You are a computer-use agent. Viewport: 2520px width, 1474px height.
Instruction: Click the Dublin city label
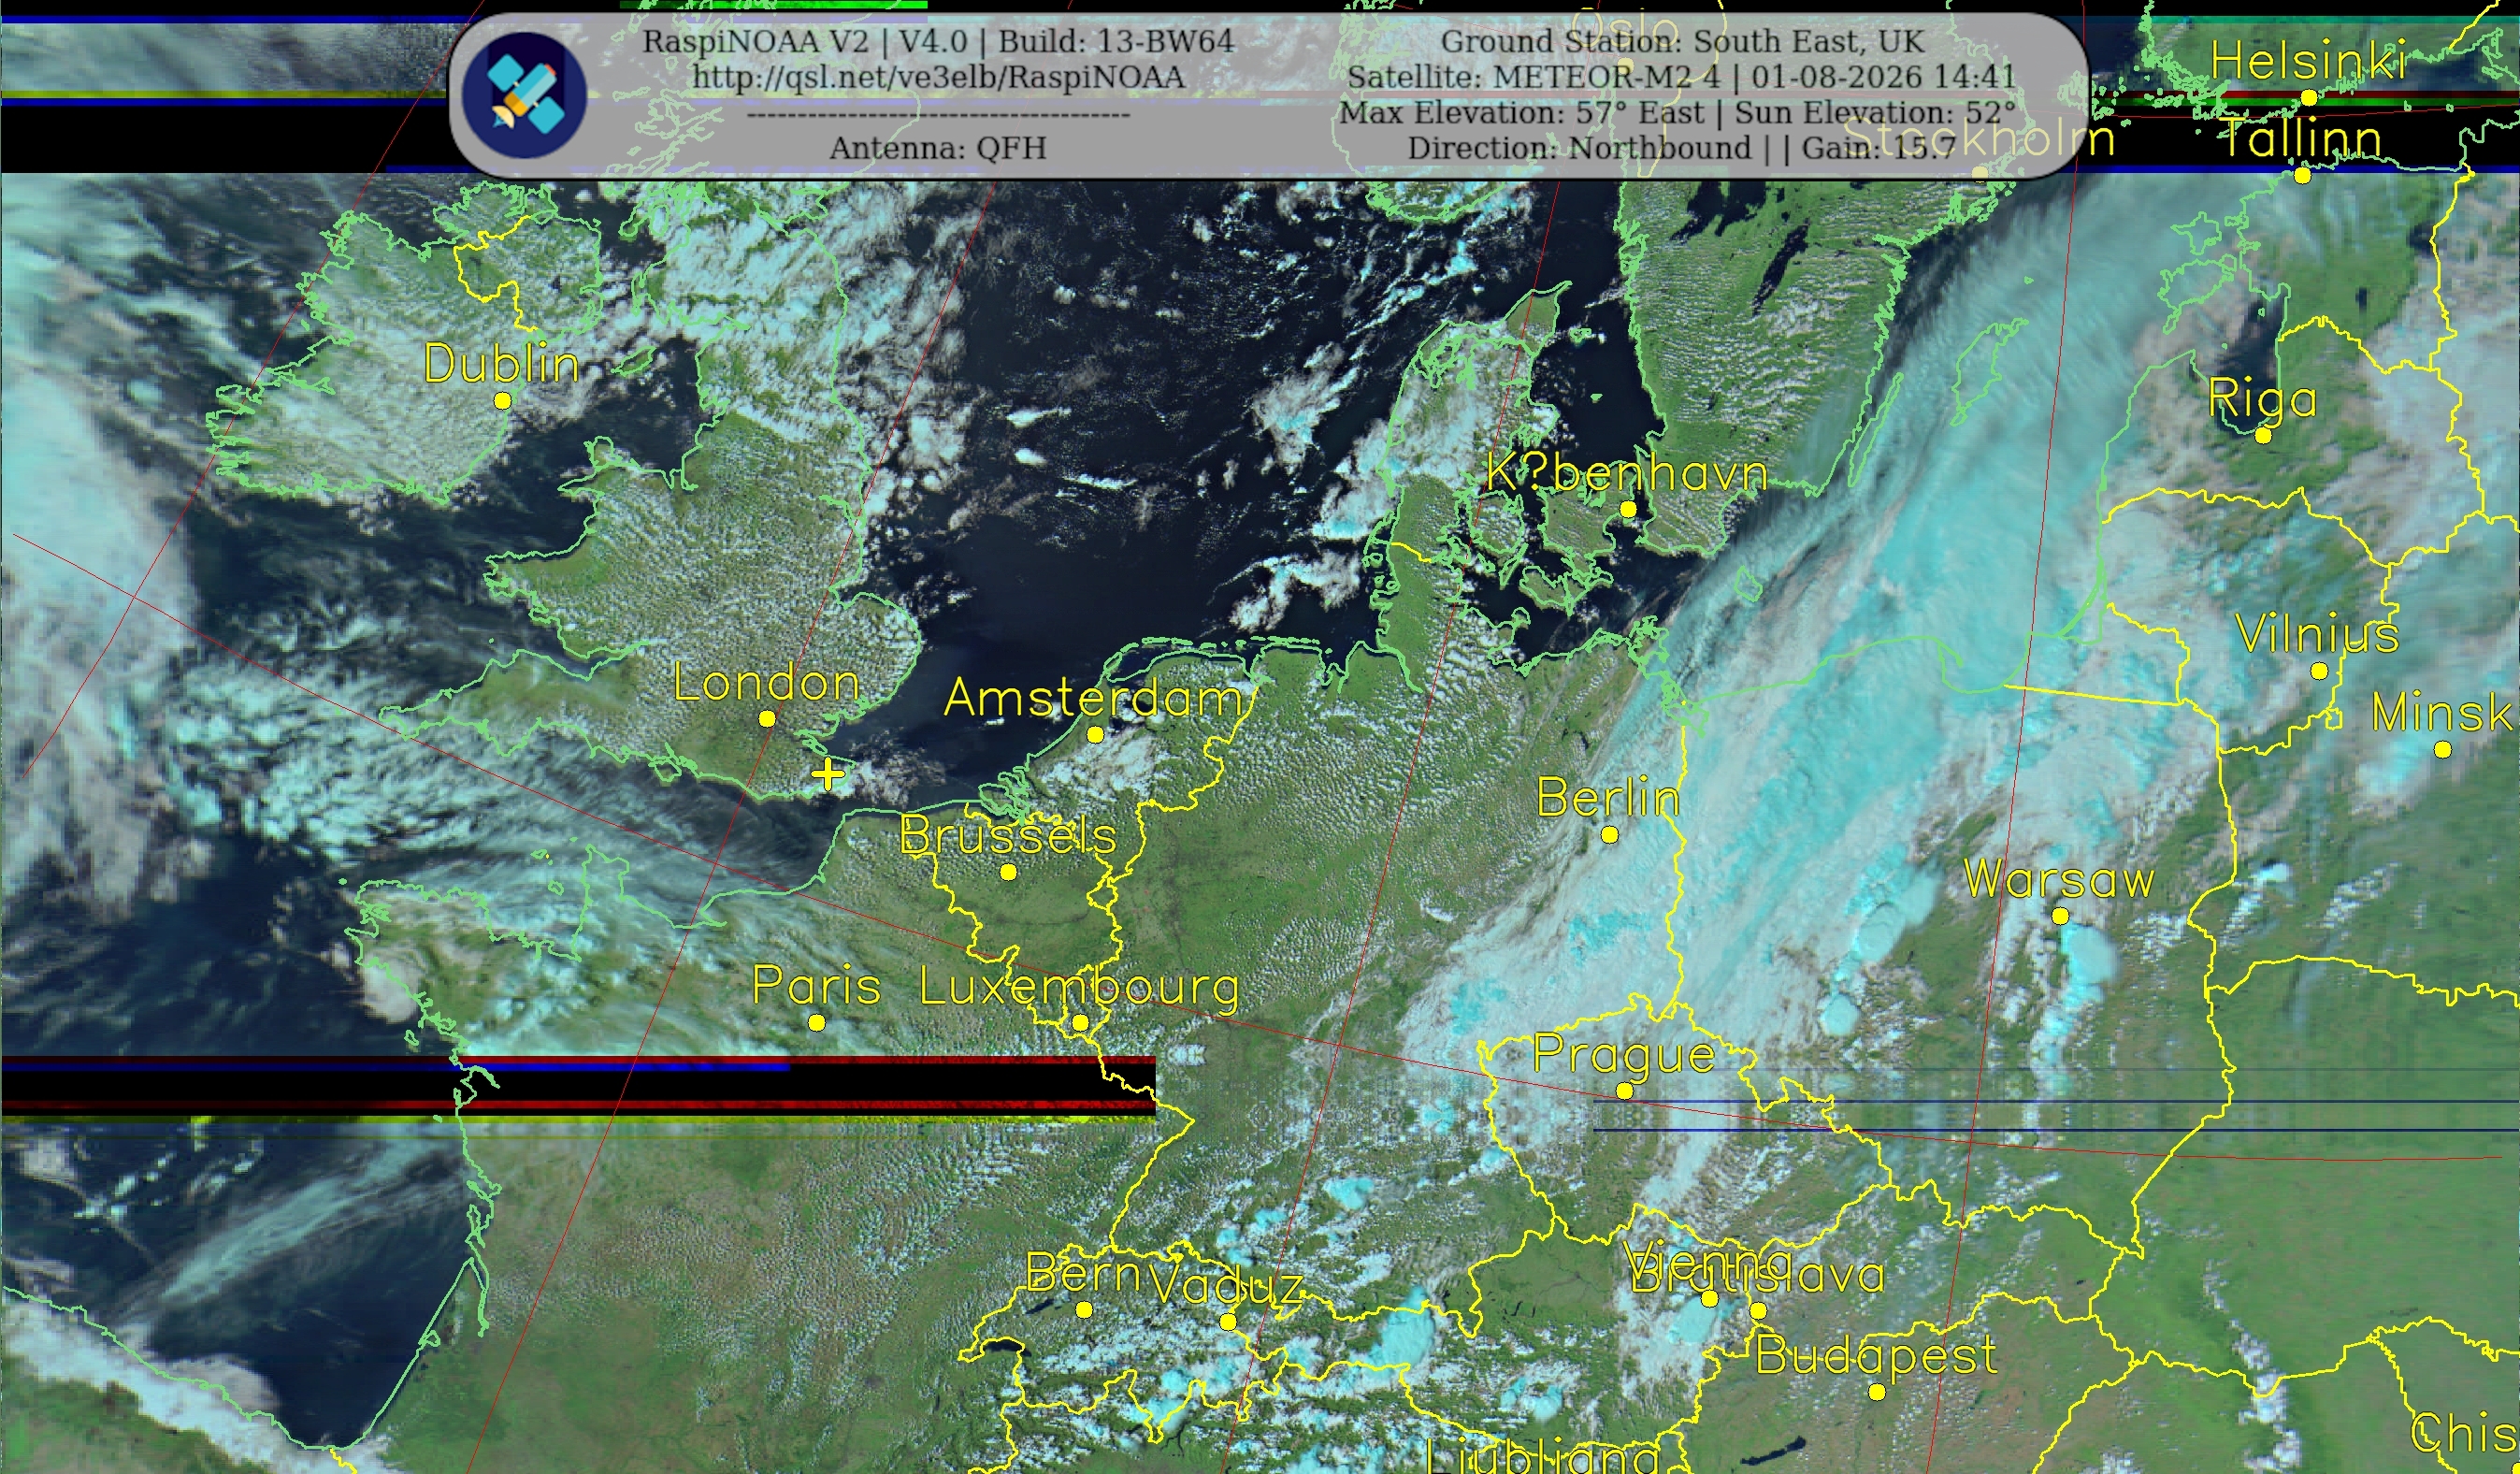coord(502,363)
